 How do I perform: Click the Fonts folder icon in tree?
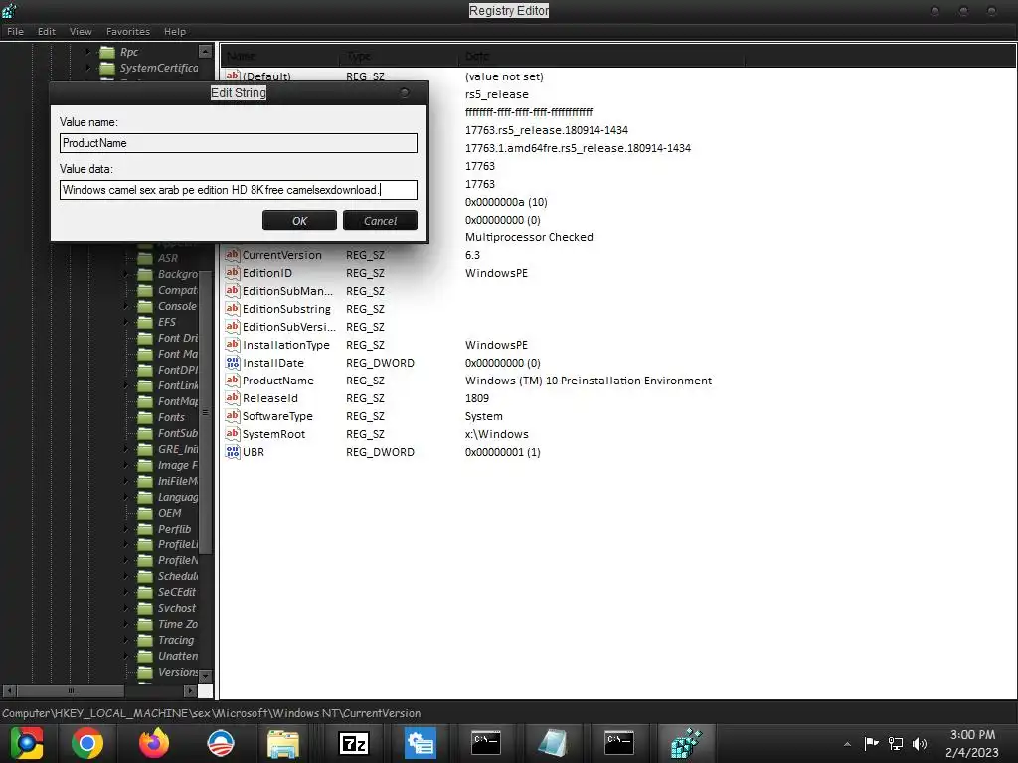point(145,417)
